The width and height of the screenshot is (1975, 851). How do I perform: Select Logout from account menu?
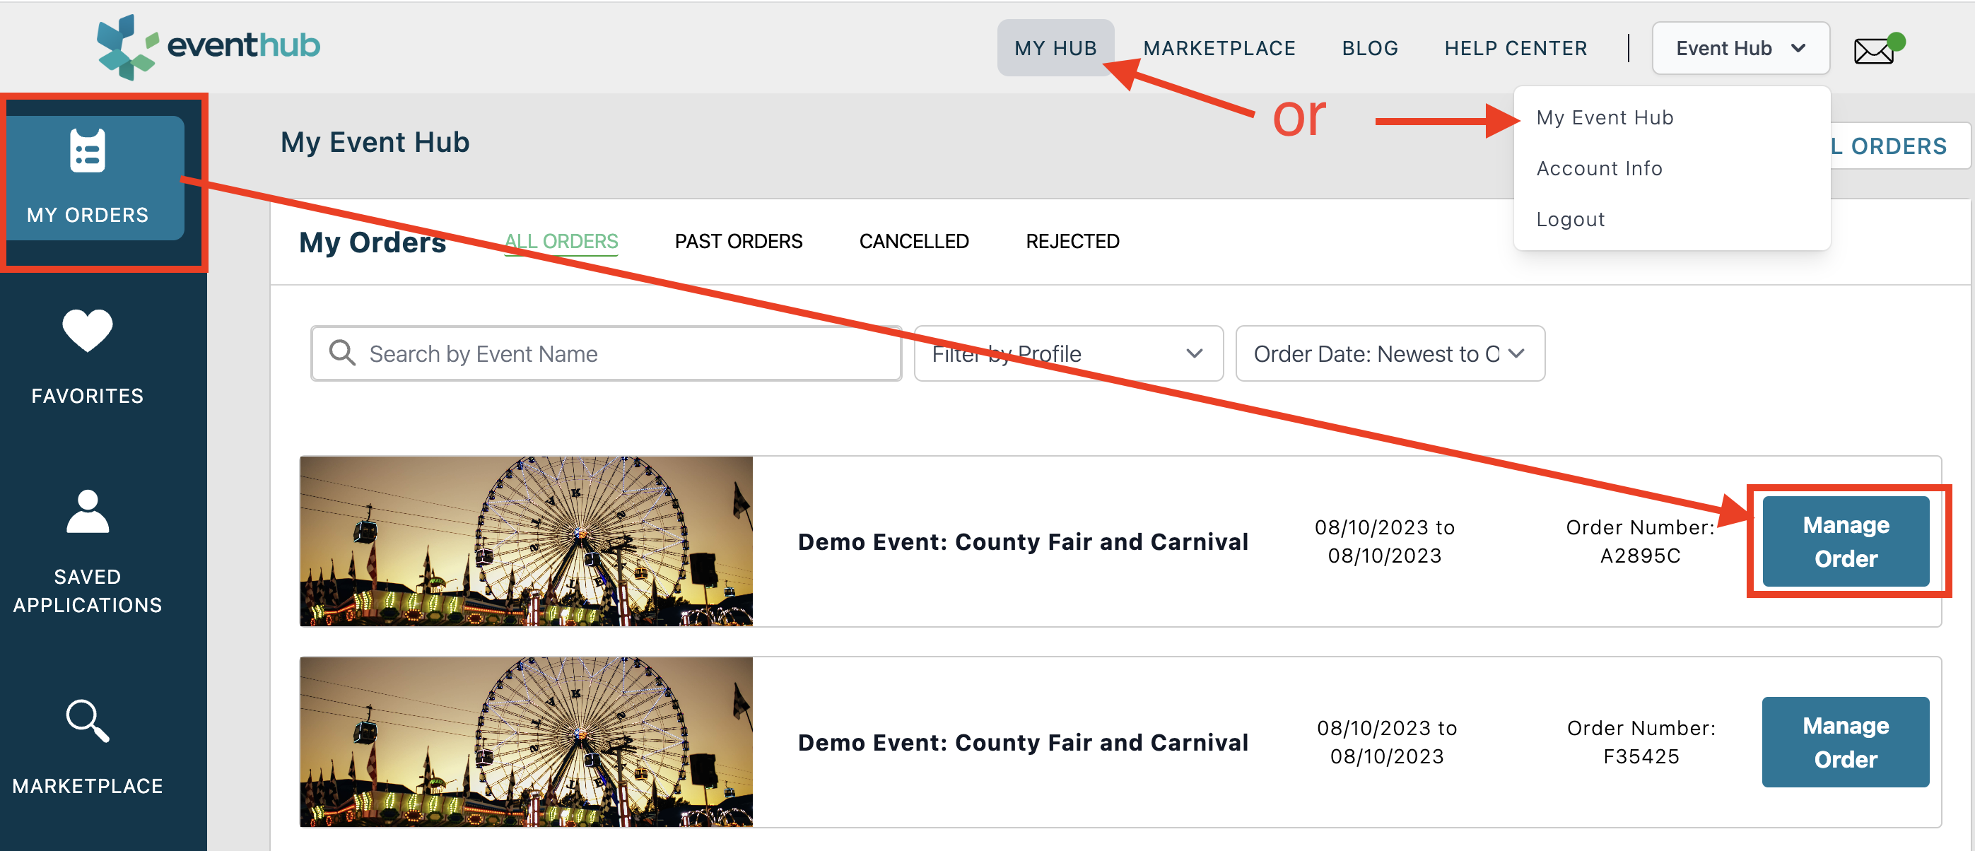coord(1571,219)
